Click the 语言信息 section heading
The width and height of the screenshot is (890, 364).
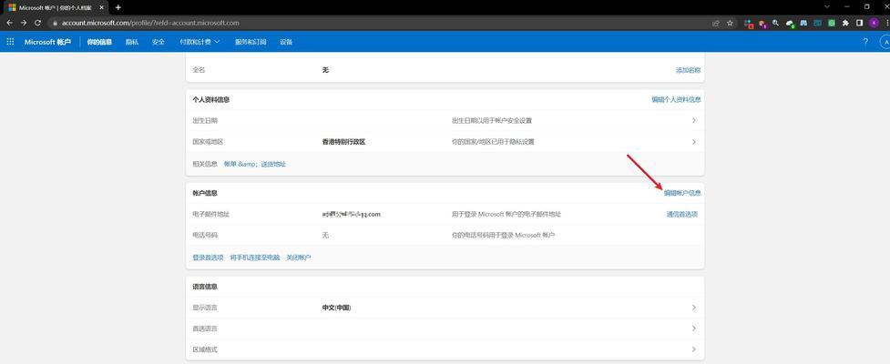point(205,287)
